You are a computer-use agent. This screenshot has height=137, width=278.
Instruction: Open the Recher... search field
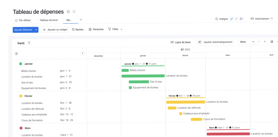pyautogui.click(x=78, y=29)
